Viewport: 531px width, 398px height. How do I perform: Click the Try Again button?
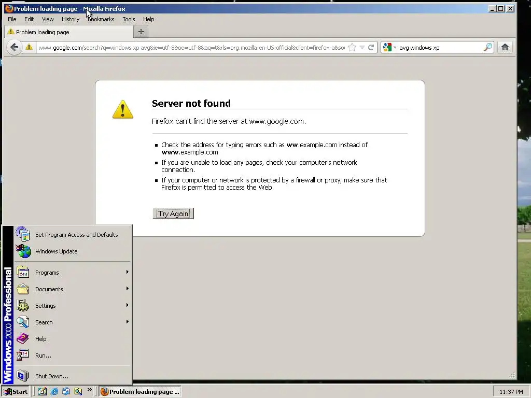173,214
